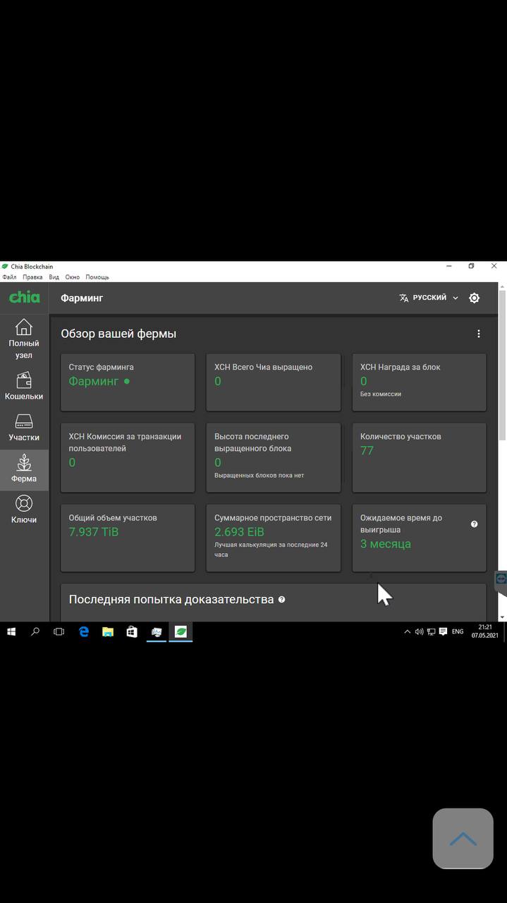Click the scroll-to-top arrow button
507x903 pixels.
pyautogui.click(x=463, y=839)
